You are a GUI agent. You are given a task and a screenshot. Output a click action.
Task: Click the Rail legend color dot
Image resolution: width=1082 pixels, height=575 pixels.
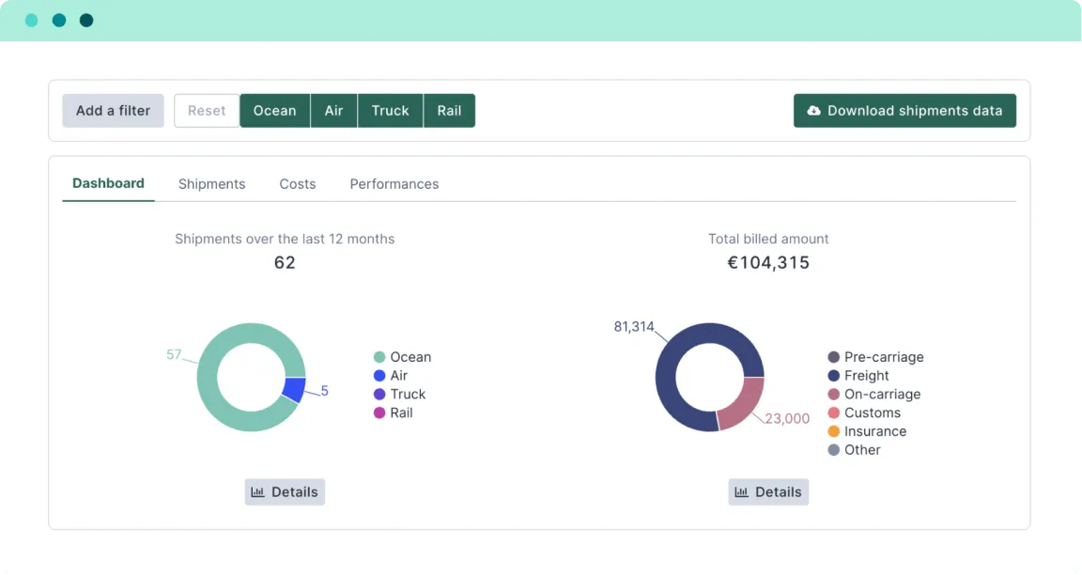tap(379, 412)
